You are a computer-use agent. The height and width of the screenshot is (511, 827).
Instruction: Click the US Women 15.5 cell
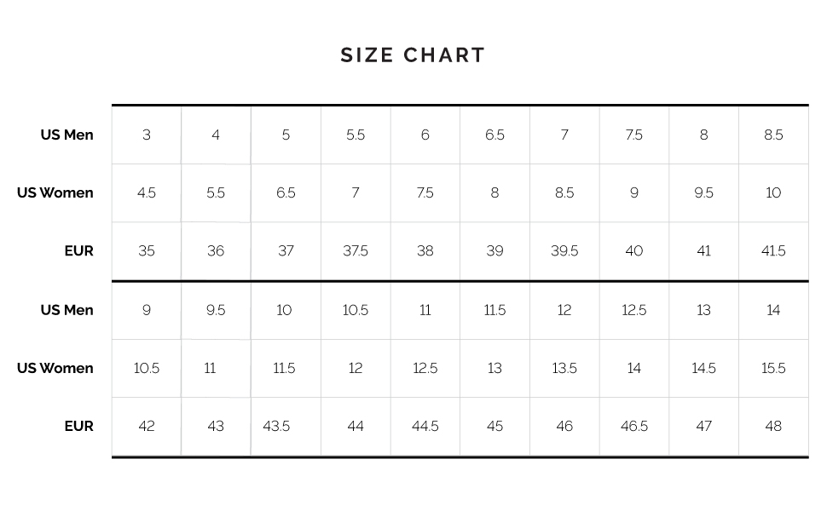tap(773, 369)
